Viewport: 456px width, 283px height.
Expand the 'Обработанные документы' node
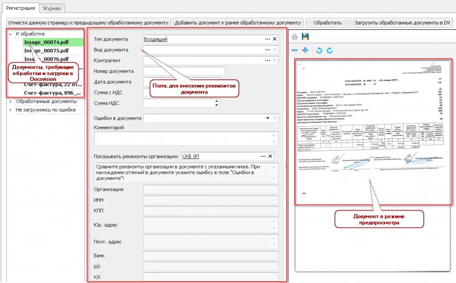pyautogui.click(x=10, y=102)
